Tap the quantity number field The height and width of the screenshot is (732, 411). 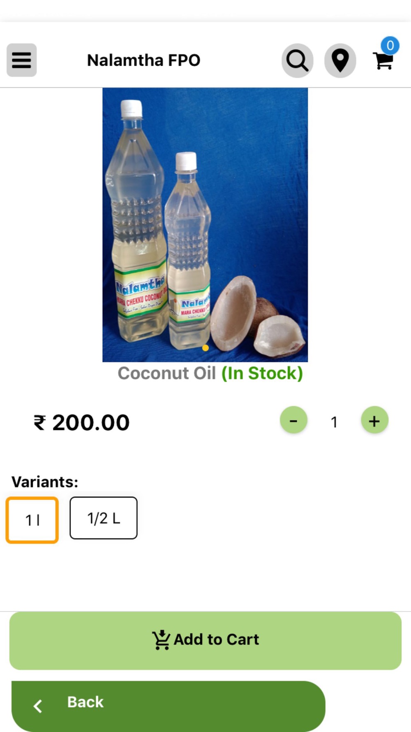pyautogui.click(x=334, y=422)
